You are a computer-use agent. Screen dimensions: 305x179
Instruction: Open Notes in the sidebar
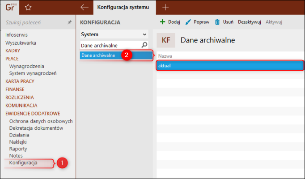click(16, 156)
